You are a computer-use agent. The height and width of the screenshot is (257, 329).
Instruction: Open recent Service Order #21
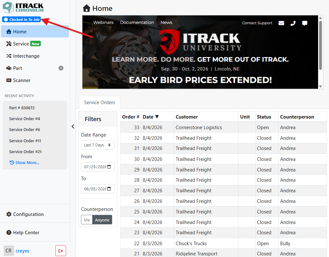25,152
